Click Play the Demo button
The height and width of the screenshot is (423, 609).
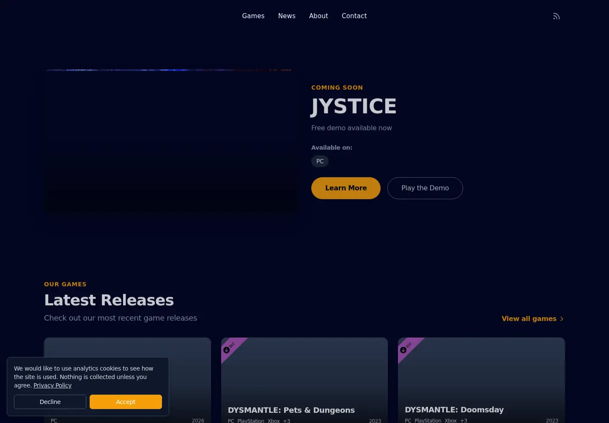pyautogui.click(x=425, y=188)
